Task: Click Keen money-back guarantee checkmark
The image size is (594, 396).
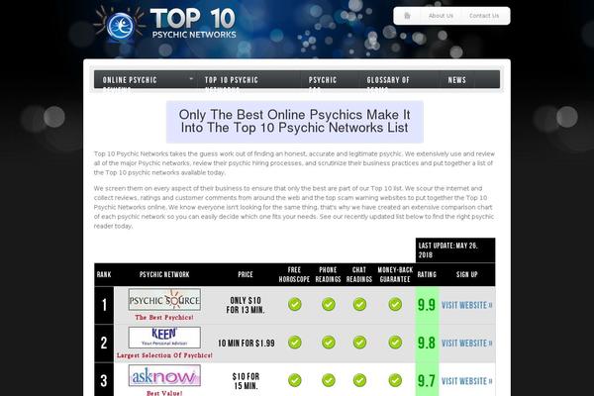Action: 395,343
